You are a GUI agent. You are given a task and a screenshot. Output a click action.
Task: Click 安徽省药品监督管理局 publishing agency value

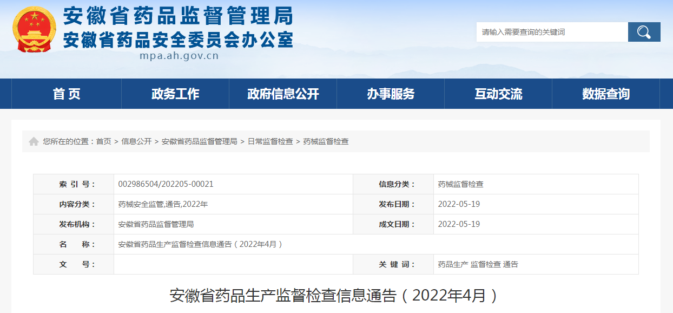tap(156, 224)
